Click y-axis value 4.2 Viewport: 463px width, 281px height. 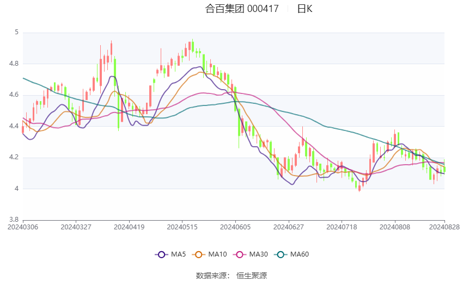point(14,157)
